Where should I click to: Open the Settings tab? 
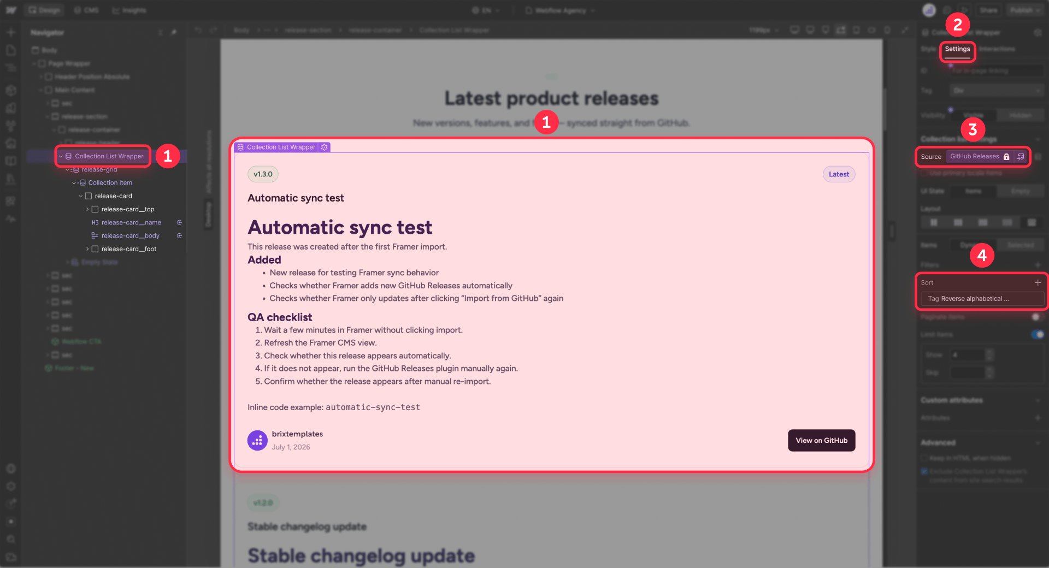pos(957,49)
